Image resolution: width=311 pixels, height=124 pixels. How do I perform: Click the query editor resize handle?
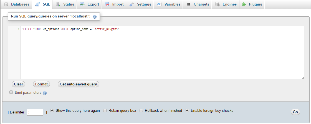303,78
